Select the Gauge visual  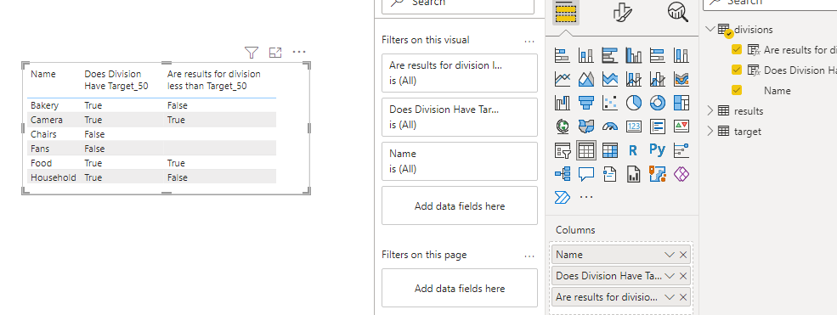click(x=609, y=127)
